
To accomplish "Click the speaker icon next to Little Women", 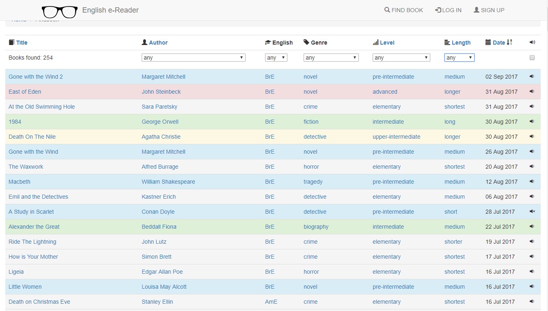I will click(x=532, y=287).
